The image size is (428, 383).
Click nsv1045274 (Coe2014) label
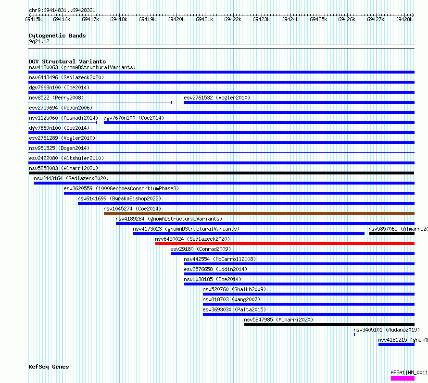pyautogui.click(x=132, y=209)
